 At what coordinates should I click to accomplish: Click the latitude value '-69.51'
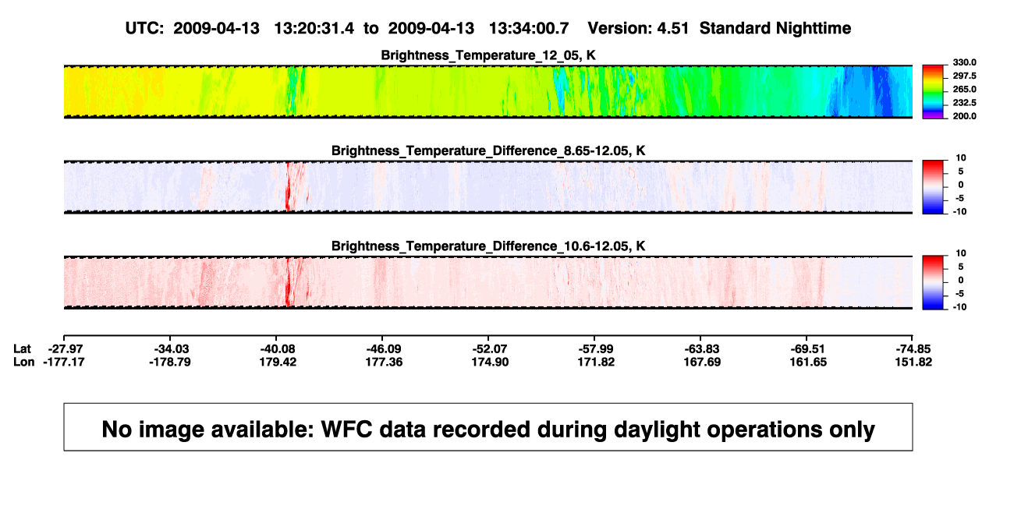pos(808,348)
